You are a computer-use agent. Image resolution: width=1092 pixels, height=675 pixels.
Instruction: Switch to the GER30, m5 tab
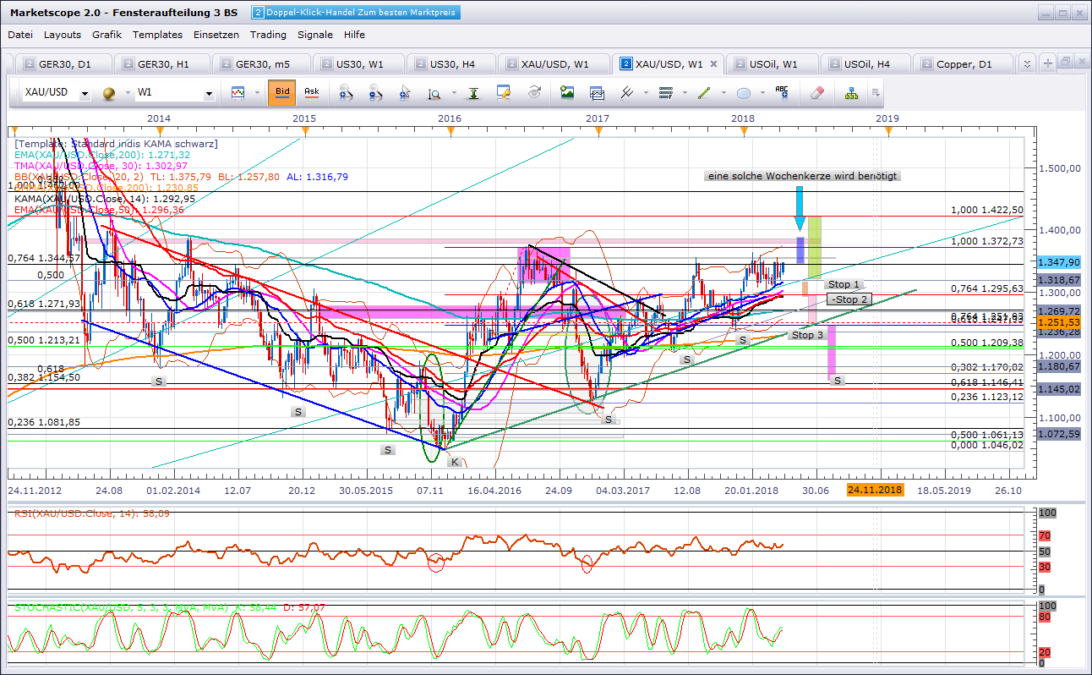tap(260, 64)
